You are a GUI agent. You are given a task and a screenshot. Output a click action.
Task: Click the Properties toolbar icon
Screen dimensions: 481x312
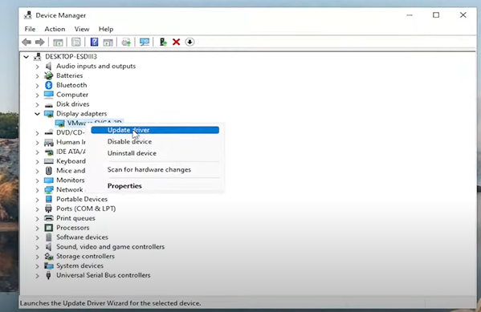tap(76, 42)
